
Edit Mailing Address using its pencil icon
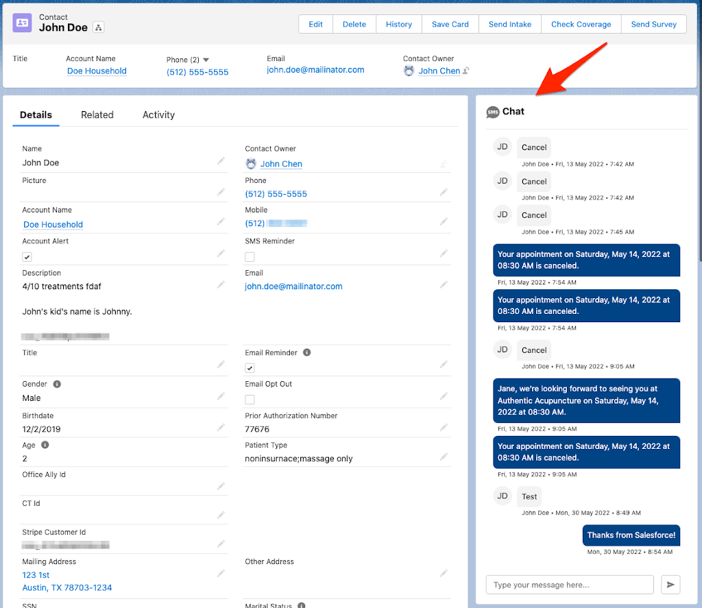click(x=220, y=572)
